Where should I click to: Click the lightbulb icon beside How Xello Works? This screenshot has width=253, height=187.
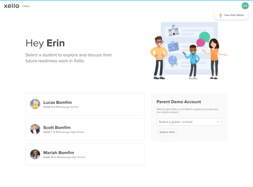pos(220,15)
